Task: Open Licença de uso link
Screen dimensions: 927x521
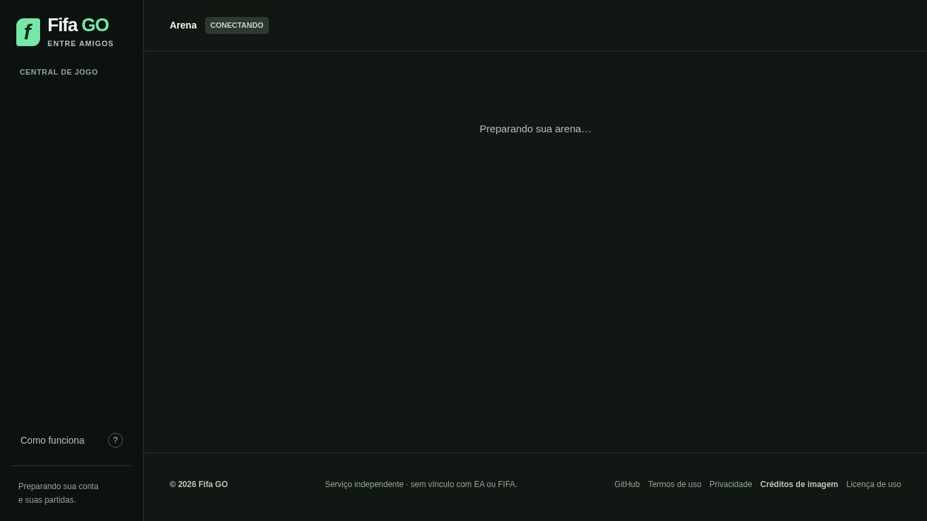Action: point(873,484)
